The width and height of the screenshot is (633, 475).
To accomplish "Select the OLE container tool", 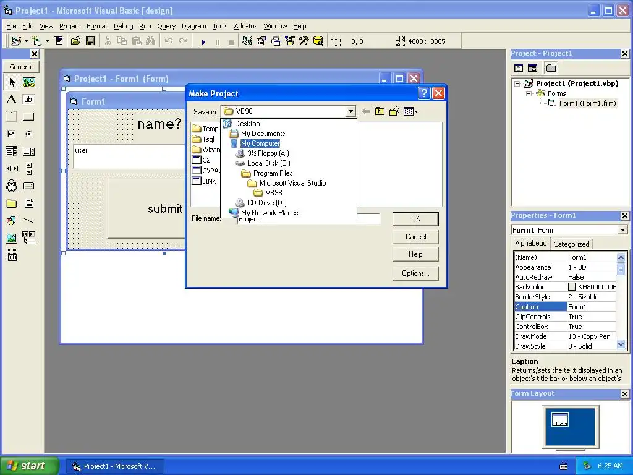I will (12, 255).
